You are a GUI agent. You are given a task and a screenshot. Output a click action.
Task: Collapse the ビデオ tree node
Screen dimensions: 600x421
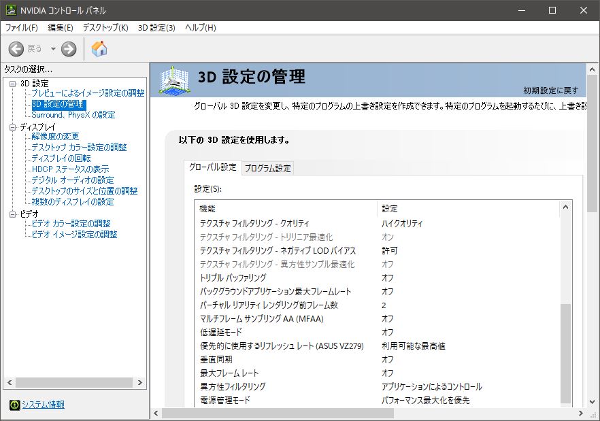click(13, 214)
